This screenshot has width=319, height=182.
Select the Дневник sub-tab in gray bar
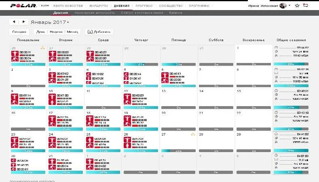tap(61, 13)
